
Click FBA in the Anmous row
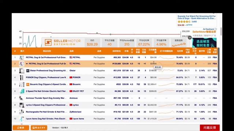pos(215,98)
